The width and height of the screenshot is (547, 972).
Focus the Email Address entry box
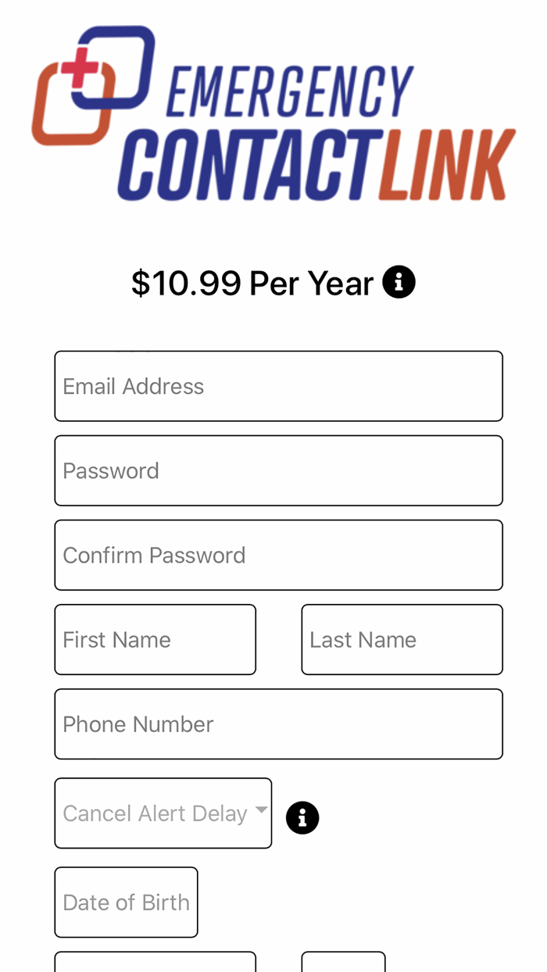(x=278, y=385)
